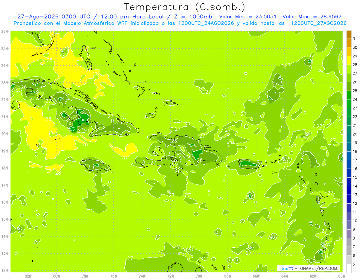The width and height of the screenshot is (363, 280).
Task: Click longitude label "80W"
Action: coord(57,276)
